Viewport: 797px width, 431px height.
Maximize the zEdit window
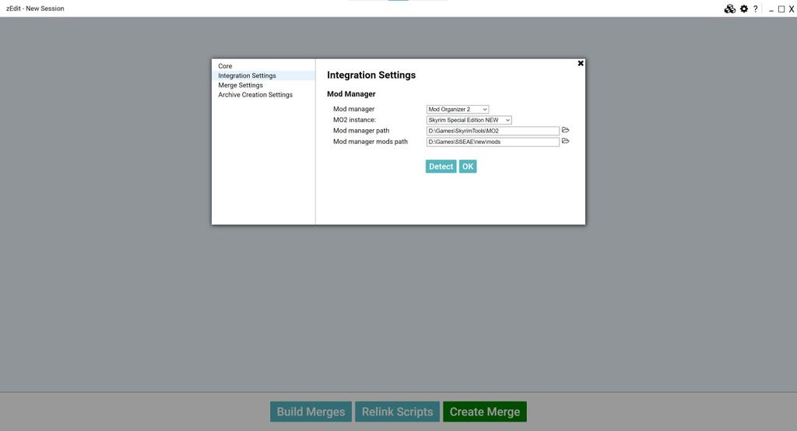[781, 9]
